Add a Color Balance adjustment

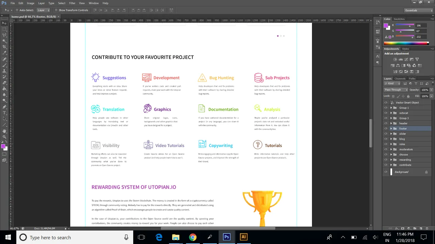tap(398, 65)
